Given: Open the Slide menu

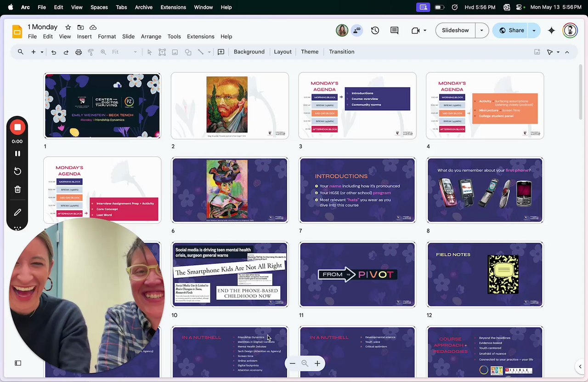Looking at the screenshot, I should point(128,36).
